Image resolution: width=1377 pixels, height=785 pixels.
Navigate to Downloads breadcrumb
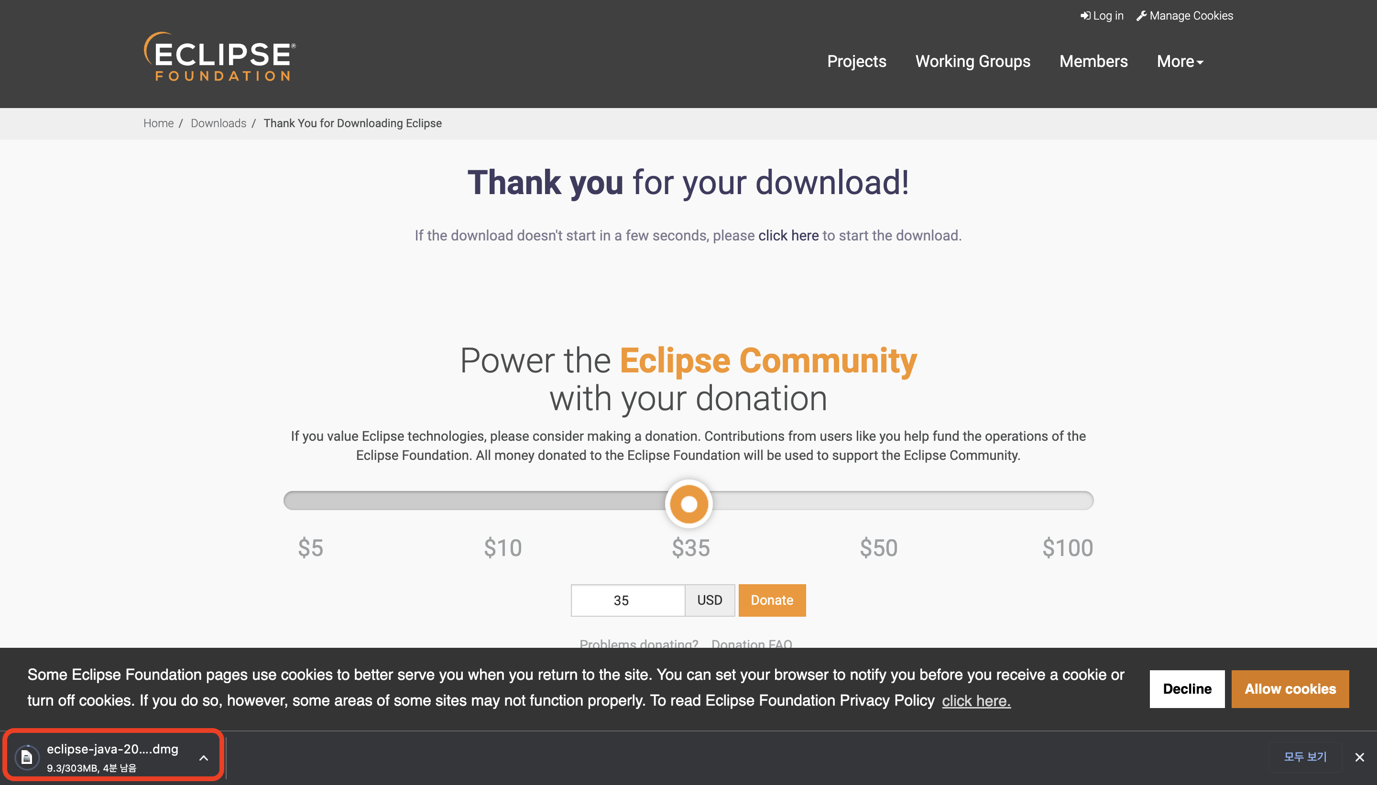[x=218, y=123]
